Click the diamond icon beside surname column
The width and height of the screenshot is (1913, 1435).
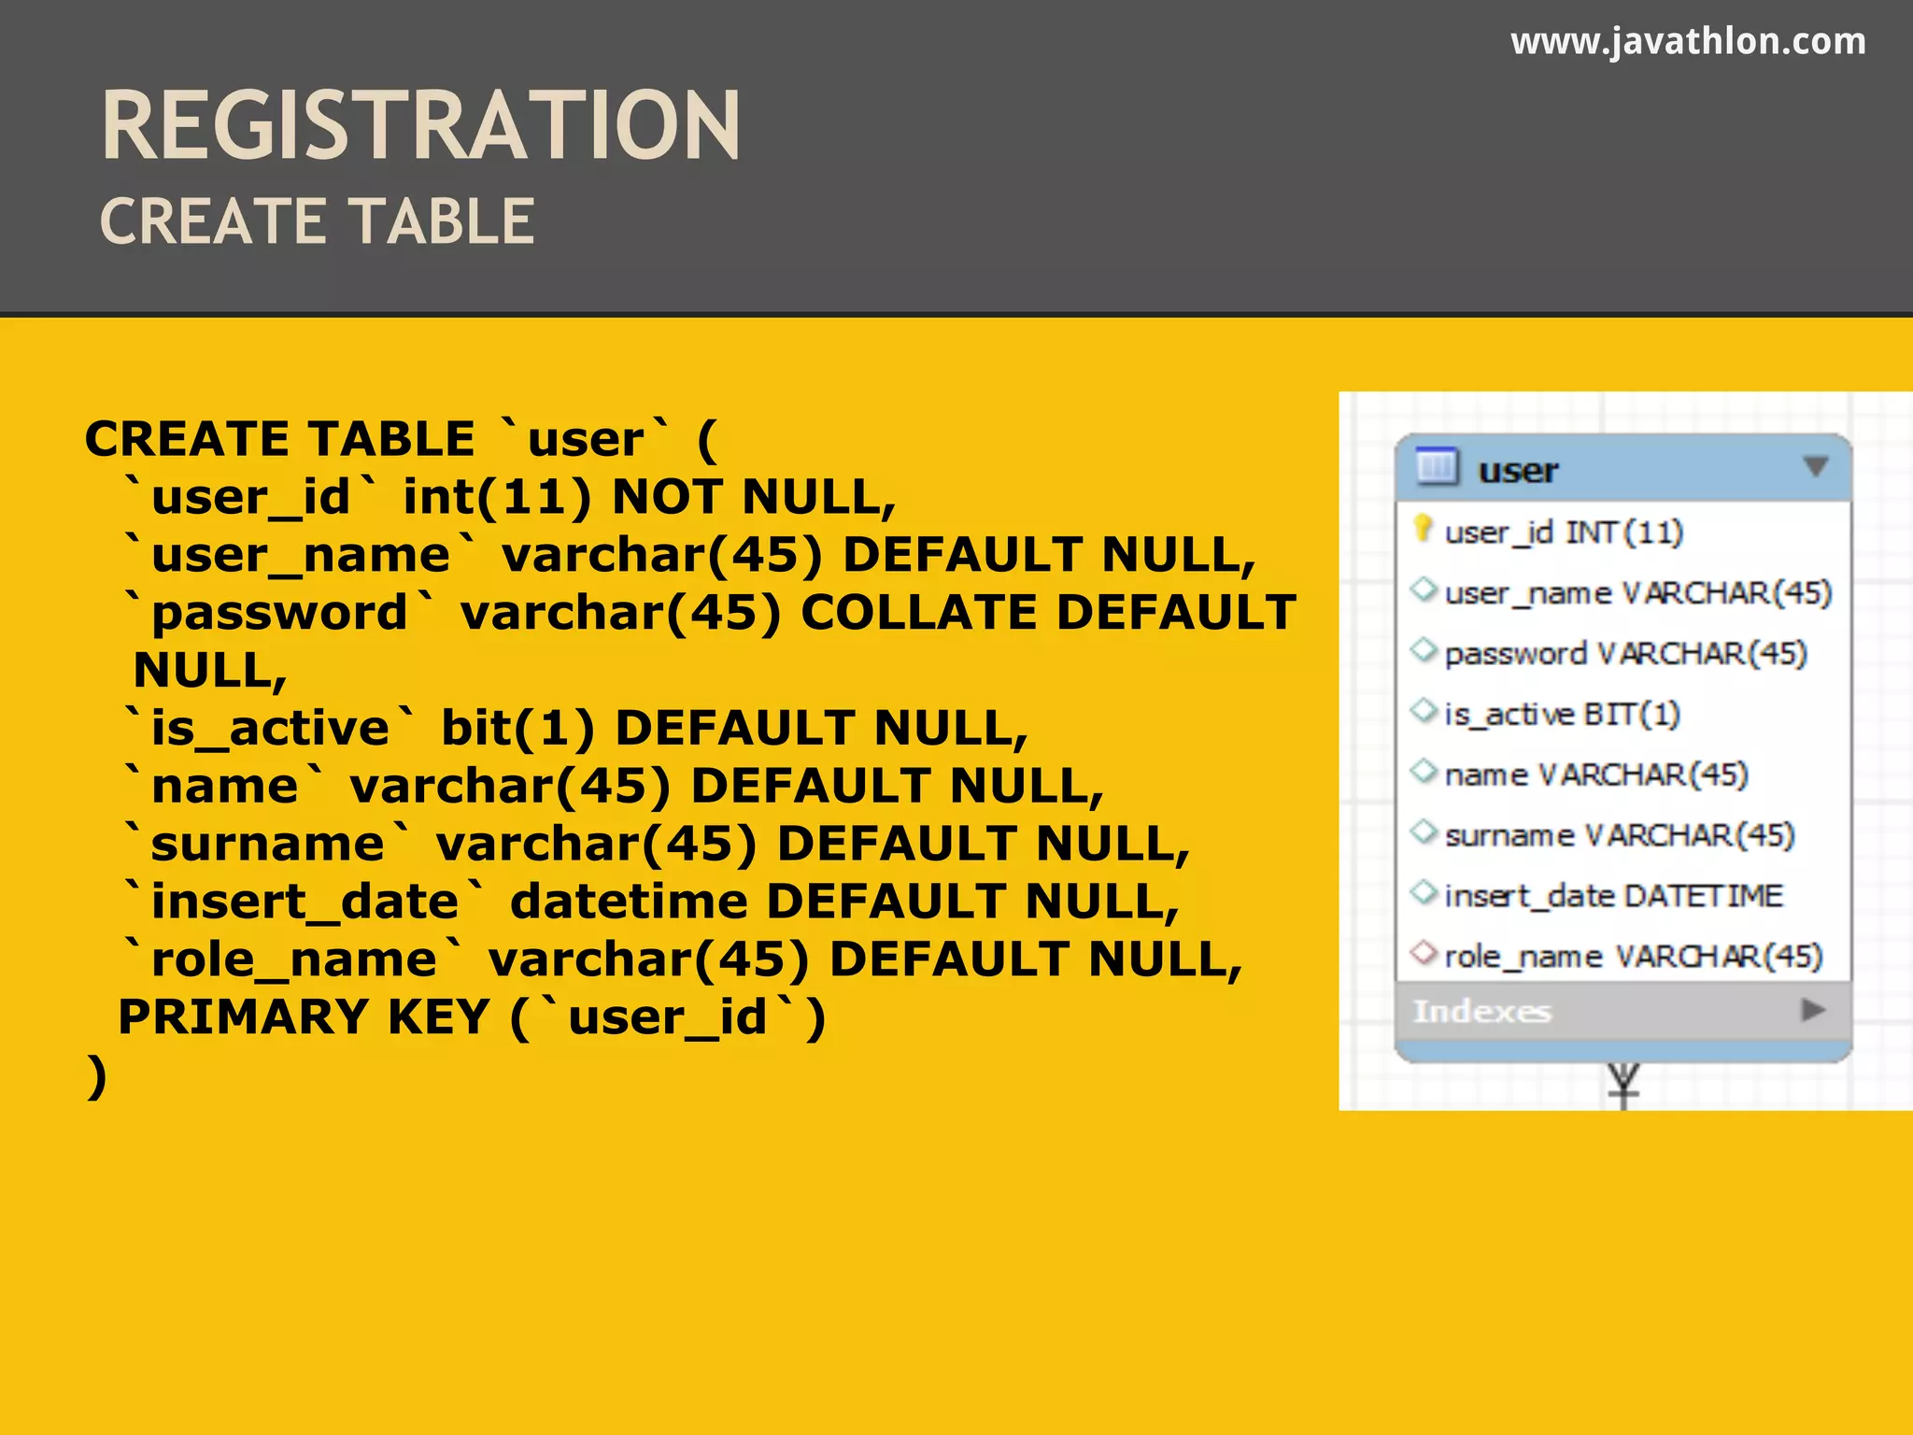(1424, 832)
